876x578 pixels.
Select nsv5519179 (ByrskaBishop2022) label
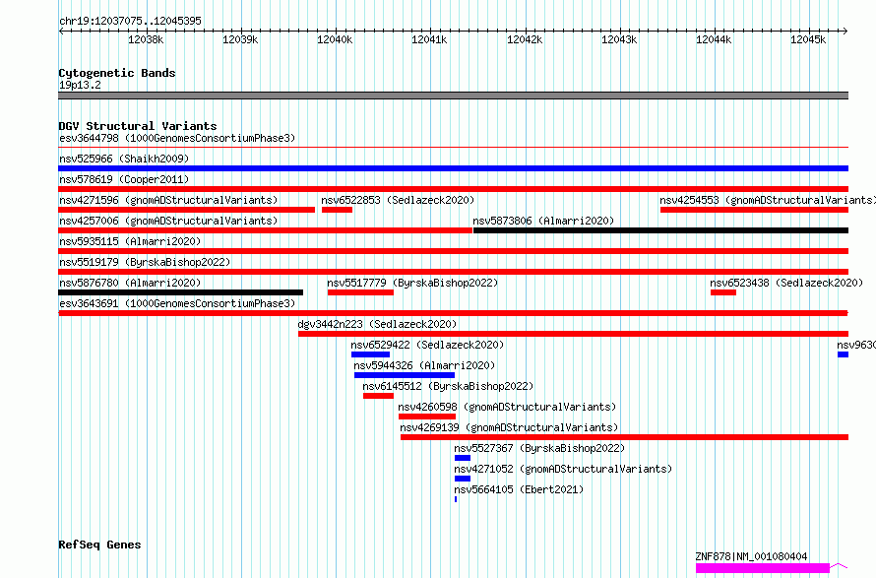(x=145, y=262)
